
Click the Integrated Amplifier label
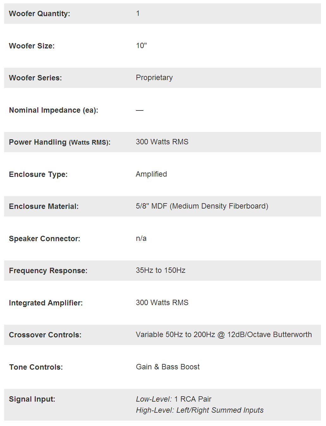point(46,303)
